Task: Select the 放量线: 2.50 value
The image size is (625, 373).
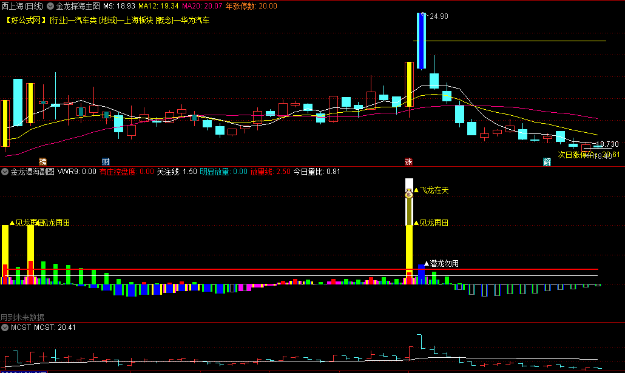Action: pyautogui.click(x=270, y=172)
